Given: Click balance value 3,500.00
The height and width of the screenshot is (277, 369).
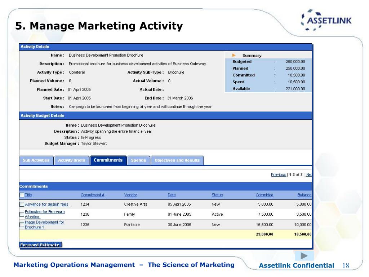Looking at the screenshot, I should (x=304, y=214).
